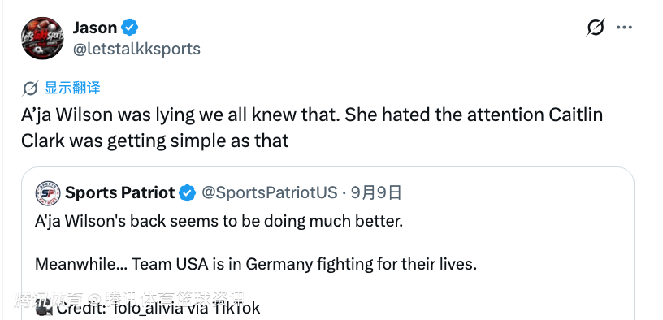Open quoted post at "A'ja Wilson's back" line
663x320 pixels.
pos(219,222)
